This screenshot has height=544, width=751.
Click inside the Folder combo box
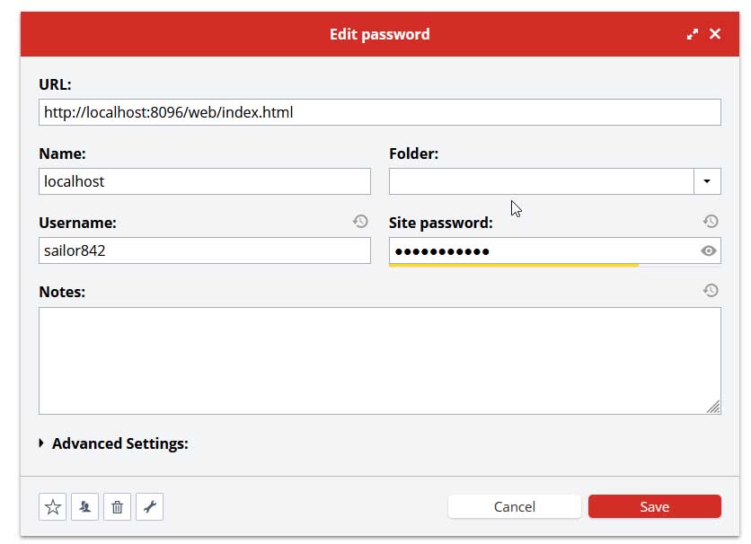[541, 181]
